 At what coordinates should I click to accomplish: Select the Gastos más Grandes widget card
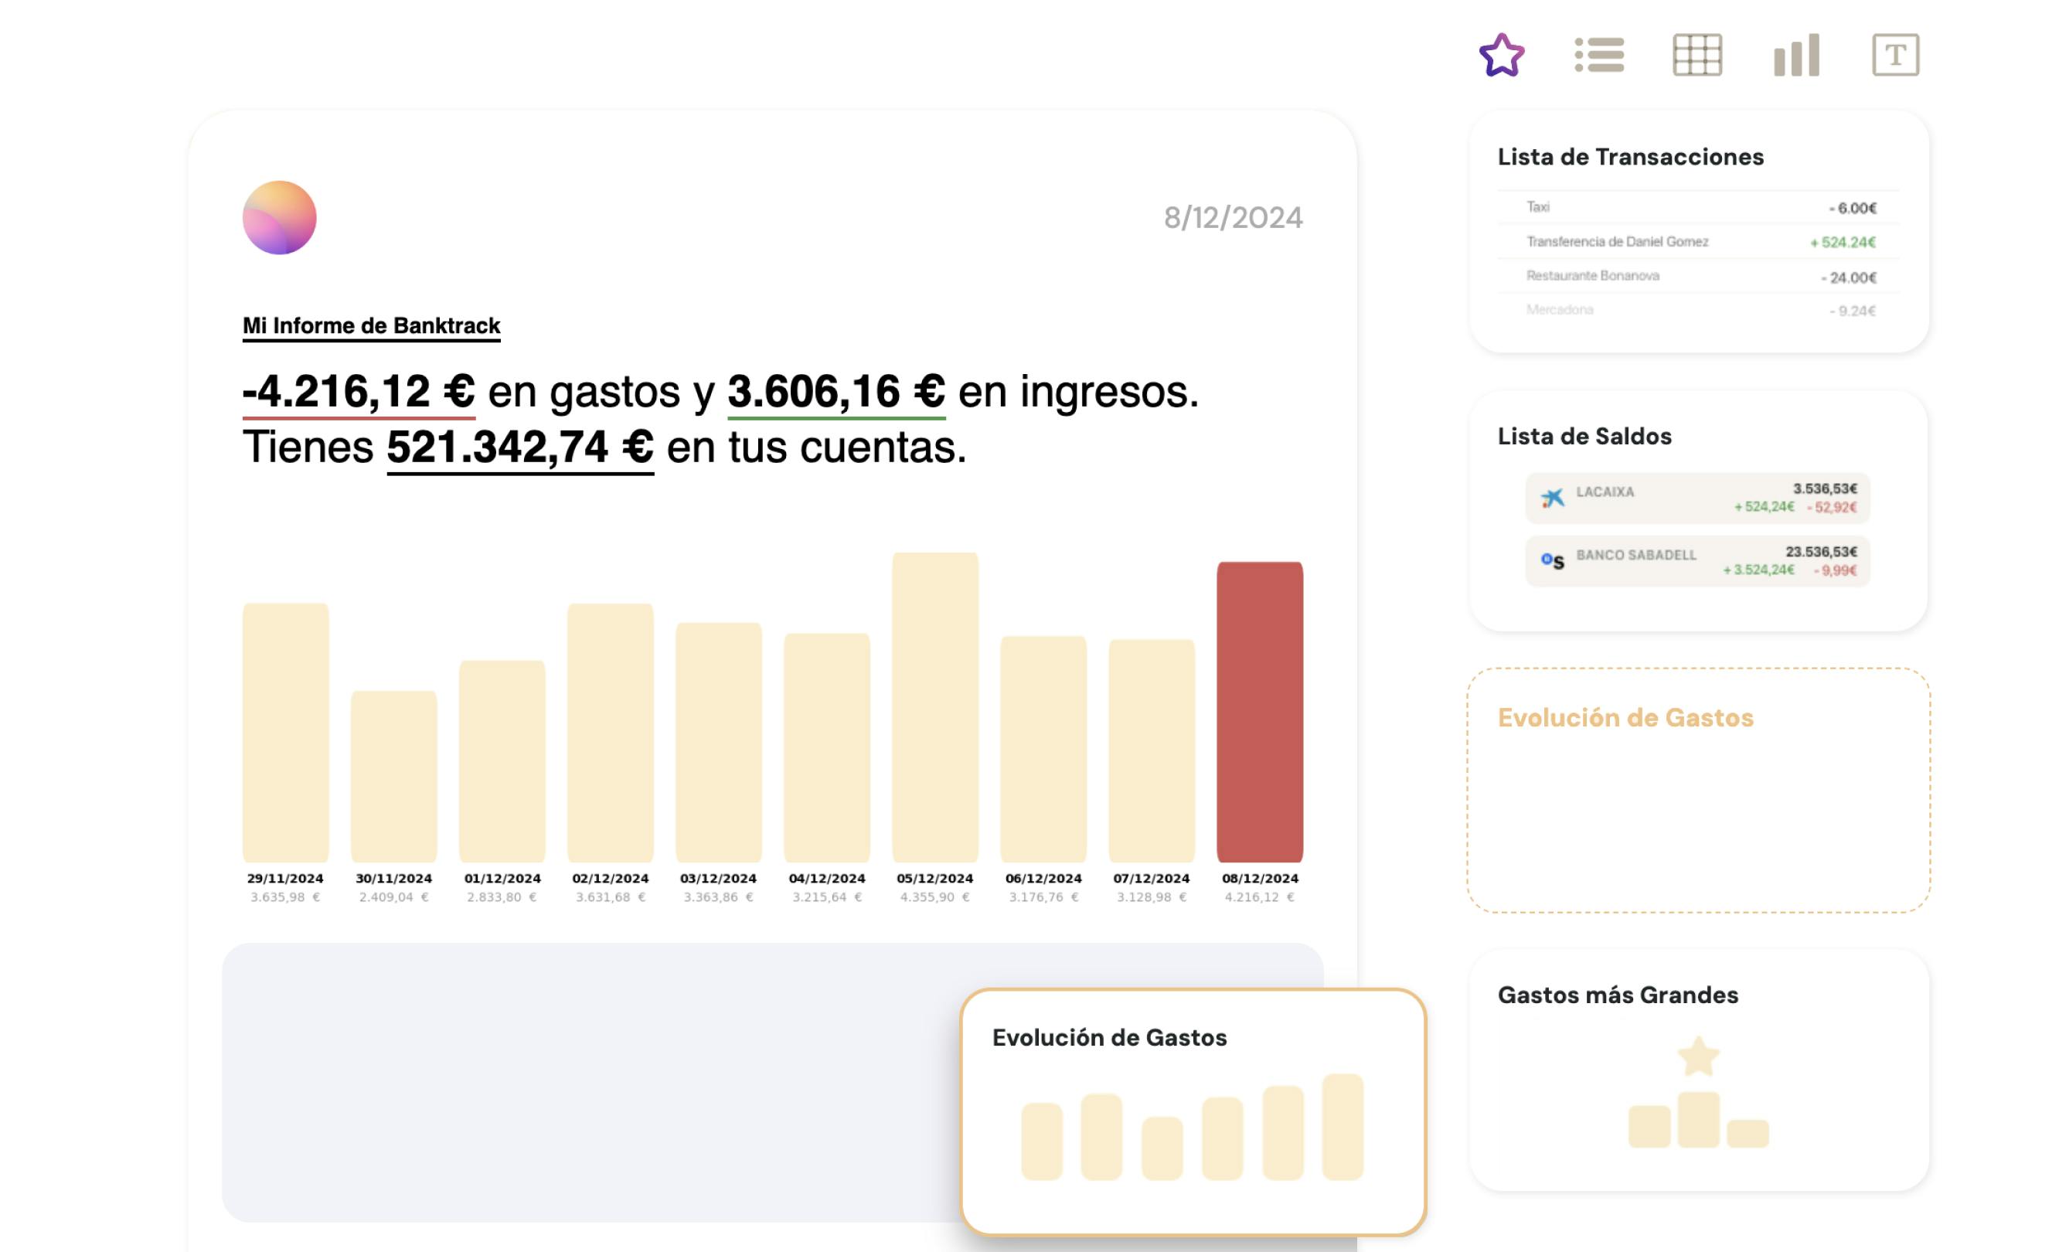click(1699, 1070)
